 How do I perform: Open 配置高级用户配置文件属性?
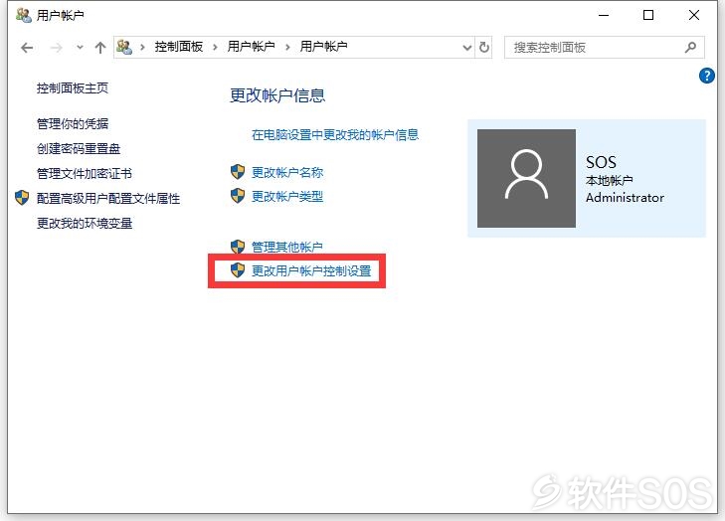108,199
